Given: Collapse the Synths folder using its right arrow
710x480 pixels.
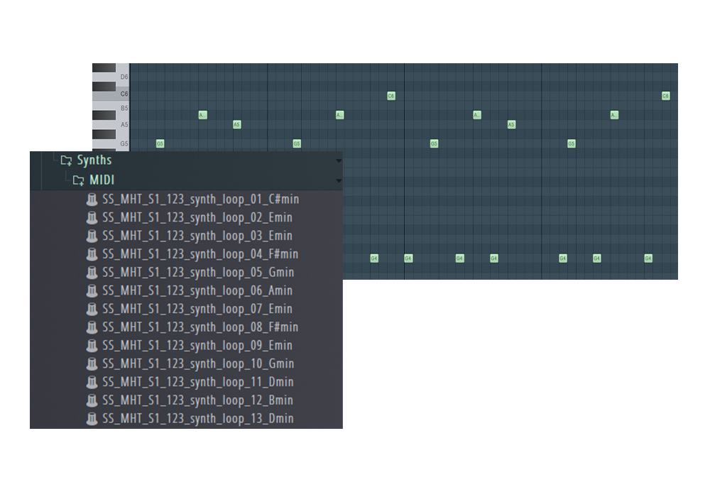Looking at the screenshot, I should (x=338, y=161).
